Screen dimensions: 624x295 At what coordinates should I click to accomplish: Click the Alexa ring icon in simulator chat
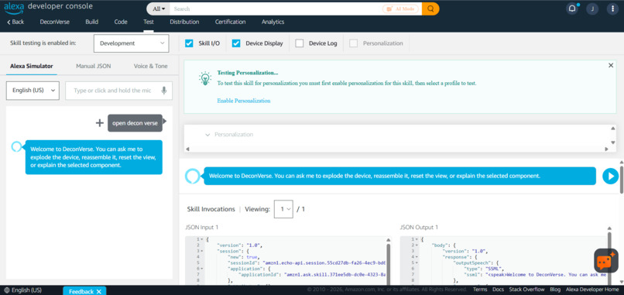click(17, 147)
